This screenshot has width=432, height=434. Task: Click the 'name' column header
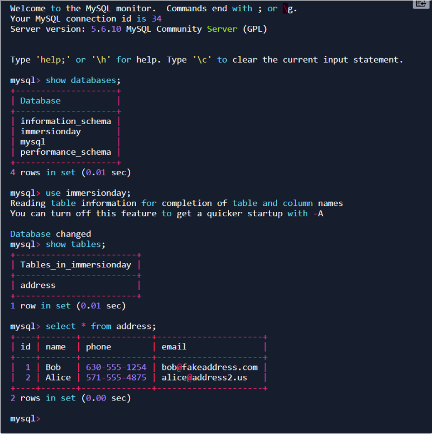56,347
